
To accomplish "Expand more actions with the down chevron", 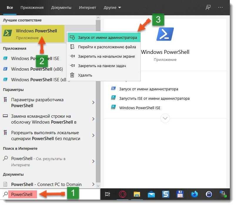I will [165, 118].
